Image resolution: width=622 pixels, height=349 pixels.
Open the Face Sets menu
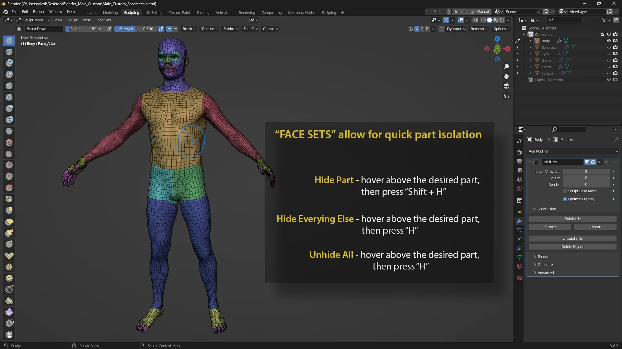(x=103, y=20)
